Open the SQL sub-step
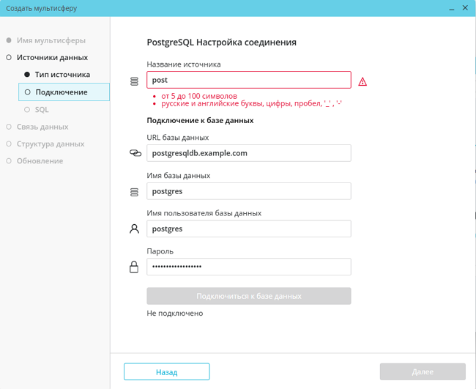This screenshot has width=476, height=389. click(x=42, y=110)
